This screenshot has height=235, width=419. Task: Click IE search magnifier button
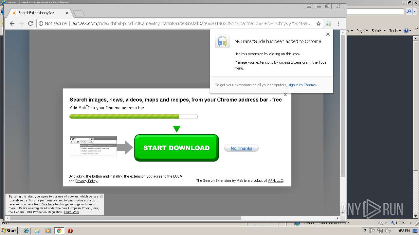(409, 11)
